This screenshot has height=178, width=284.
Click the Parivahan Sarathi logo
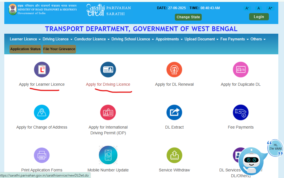point(109,10)
